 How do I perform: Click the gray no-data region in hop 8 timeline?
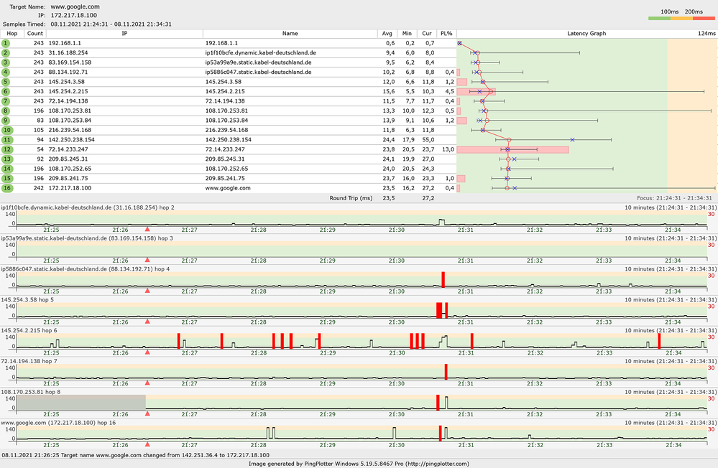[x=81, y=403]
